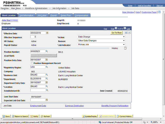
Task: Click the horizontal scrollbar thumb
Action: pyautogui.click(x=72, y=119)
